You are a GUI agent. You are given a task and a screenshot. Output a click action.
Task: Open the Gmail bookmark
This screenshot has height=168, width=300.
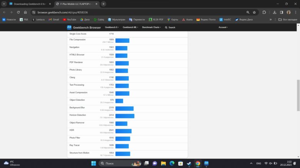54,20
